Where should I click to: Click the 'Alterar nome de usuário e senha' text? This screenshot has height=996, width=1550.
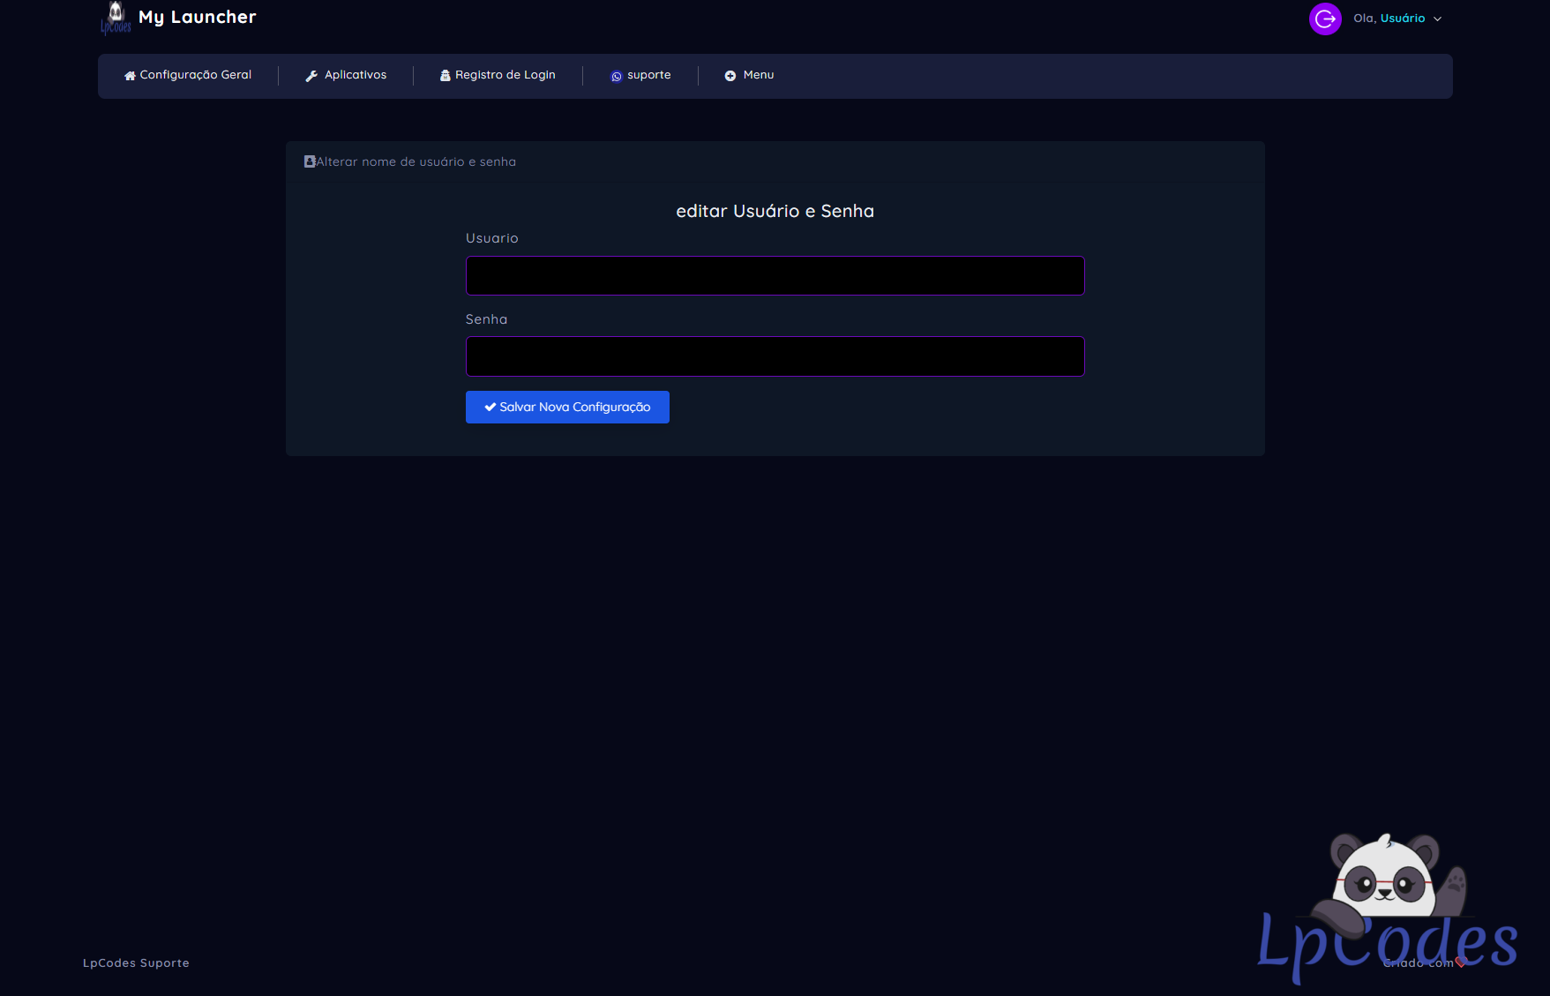pos(416,161)
